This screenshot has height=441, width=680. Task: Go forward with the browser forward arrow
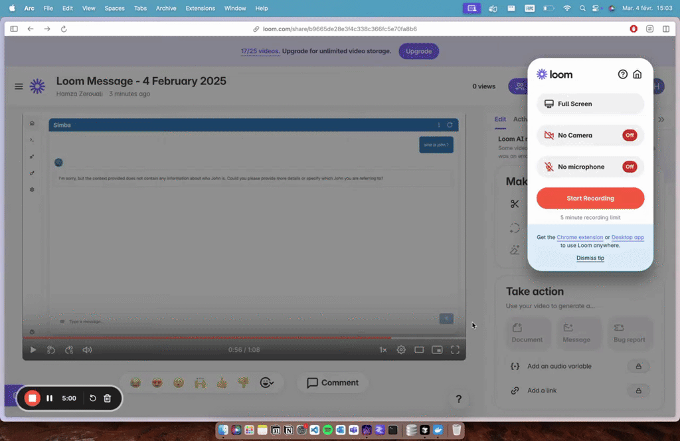pos(47,29)
